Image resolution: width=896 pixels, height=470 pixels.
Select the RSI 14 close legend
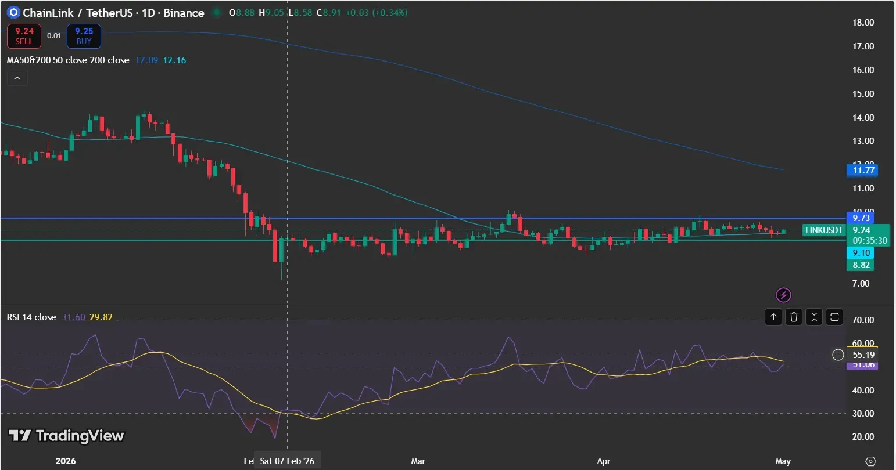pos(31,317)
